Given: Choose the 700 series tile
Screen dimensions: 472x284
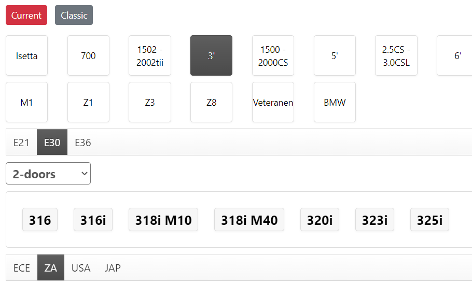Looking at the screenshot, I should point(88,55).
